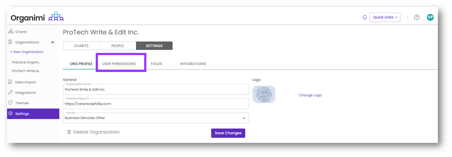Viewport: 452px width, 157px height.
Task: Click the organization logo thumbnail
Action: pos(264,94)
